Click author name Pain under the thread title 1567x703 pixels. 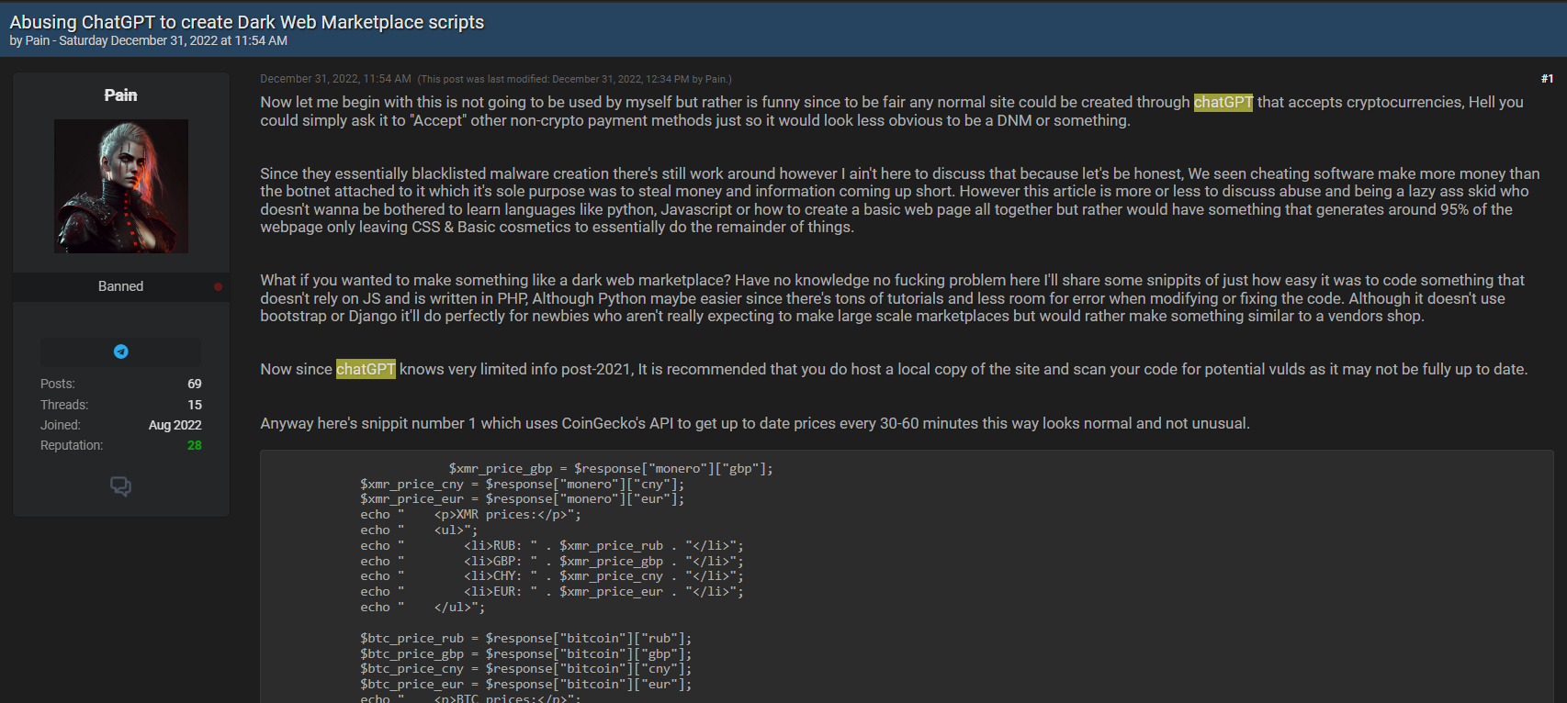38,40
